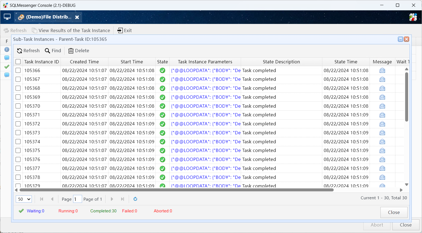Click View Results of the Task Instance
422x233 pixels.
coord(71,30)
